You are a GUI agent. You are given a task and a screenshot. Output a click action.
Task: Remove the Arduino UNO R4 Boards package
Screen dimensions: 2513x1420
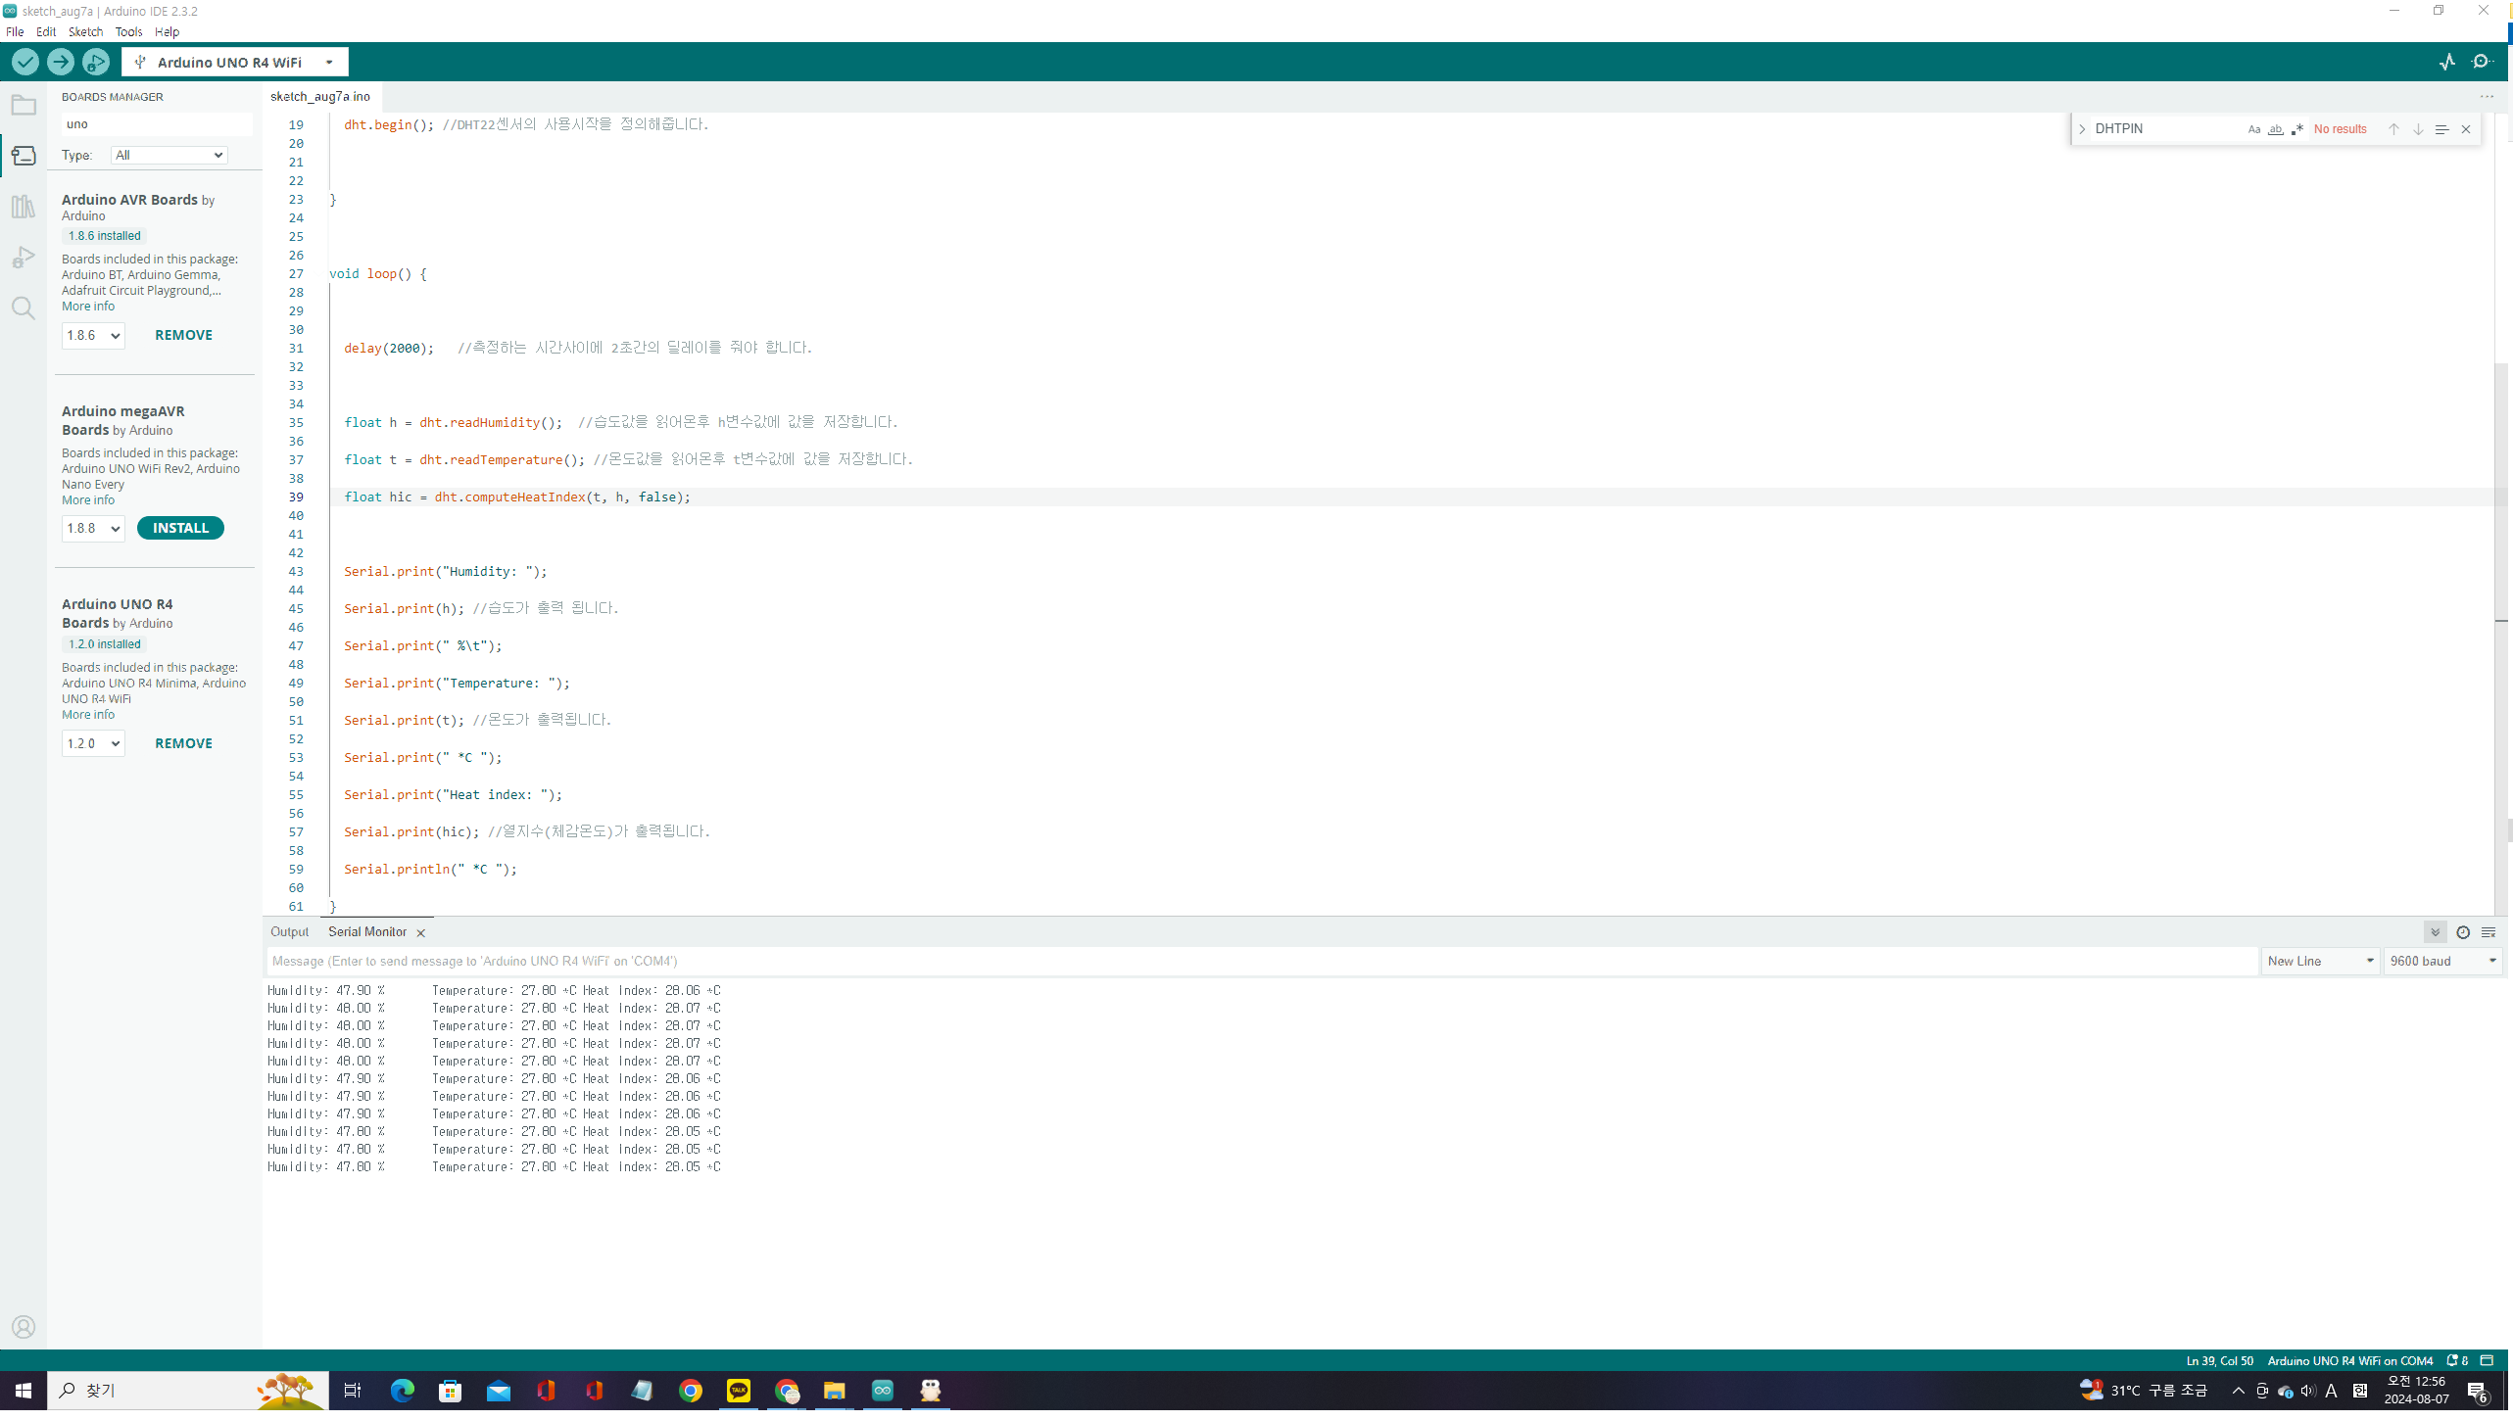click(x=183, y=743)
